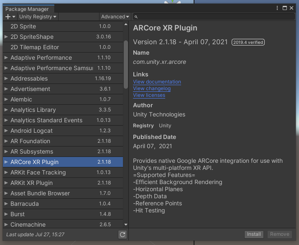Screen dimensions: 299x245
Task: Open the add package plus menu
Action: (x=10, y=17)
